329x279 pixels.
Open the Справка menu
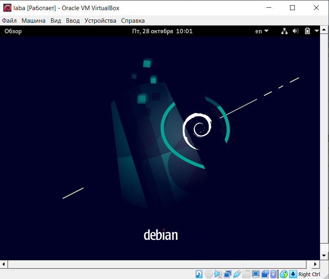pyautogui.click(x=133, y=21)
